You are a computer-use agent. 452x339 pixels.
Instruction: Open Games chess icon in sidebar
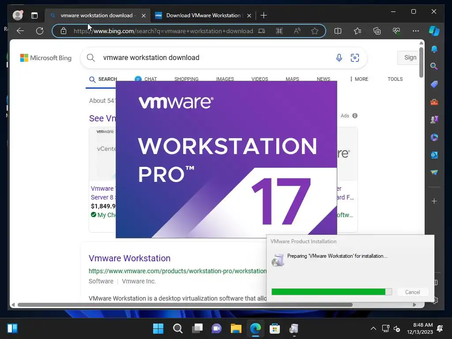point(434,119)
